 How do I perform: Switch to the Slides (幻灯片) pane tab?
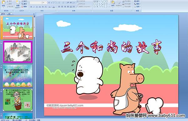3,14
